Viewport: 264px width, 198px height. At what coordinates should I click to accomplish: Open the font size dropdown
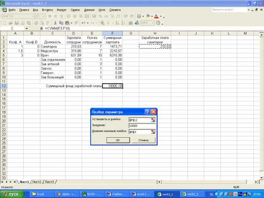43,16
